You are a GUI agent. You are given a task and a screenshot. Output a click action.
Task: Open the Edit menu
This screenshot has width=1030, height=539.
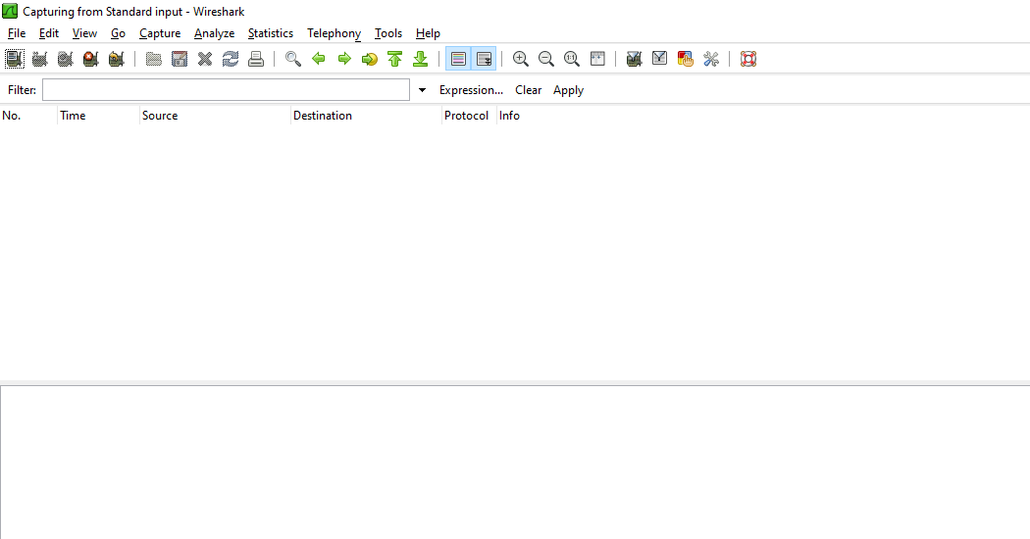(49, 33)
